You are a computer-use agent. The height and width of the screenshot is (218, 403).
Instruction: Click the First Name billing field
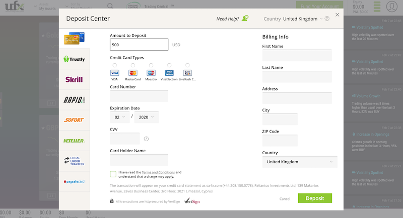click(297, 55)
